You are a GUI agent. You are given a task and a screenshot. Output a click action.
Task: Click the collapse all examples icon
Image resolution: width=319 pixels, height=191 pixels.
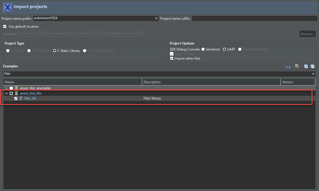(312, 66)
